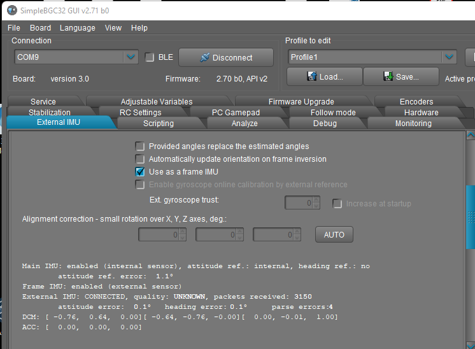Click board text 'version 3.0'
Screen dimensions: 475x349
click(x=69, y=79)
